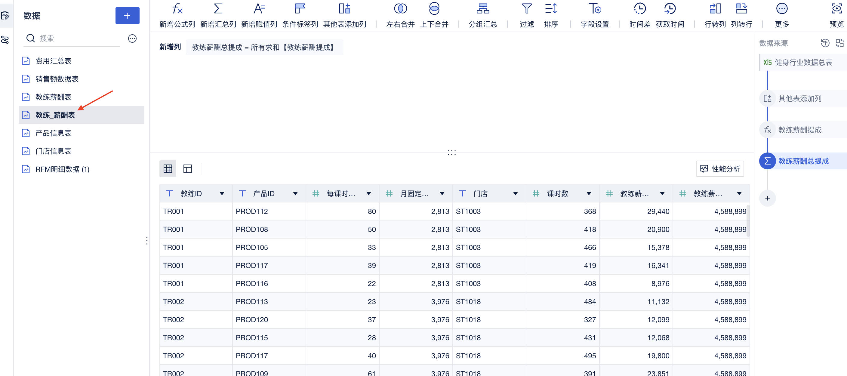Click the 新增公式列 formula icon
Viewport: 847px width, 376px height.
177,9
